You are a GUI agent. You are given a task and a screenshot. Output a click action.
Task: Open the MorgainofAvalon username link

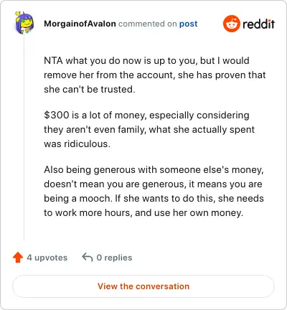pyautogui.click(x=80, y=24)
